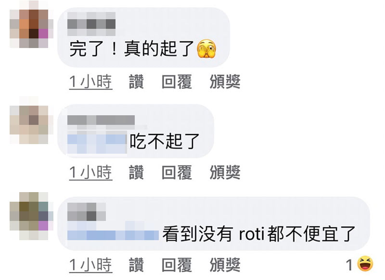Click the first commenter's blurred name
This screenshot has height=280, width=385.
(x=91, y=24)
